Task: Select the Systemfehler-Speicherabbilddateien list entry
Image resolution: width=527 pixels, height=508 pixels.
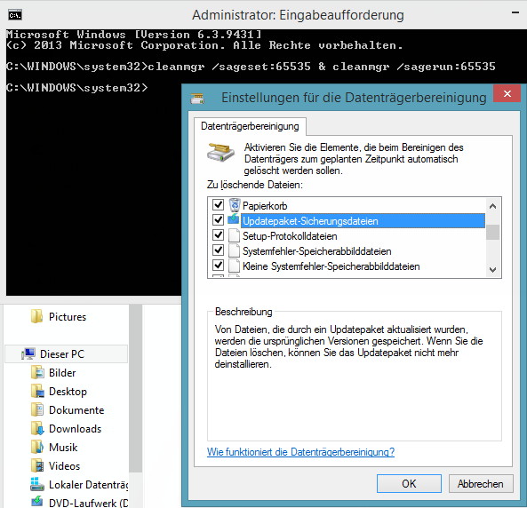Action: 317,251
